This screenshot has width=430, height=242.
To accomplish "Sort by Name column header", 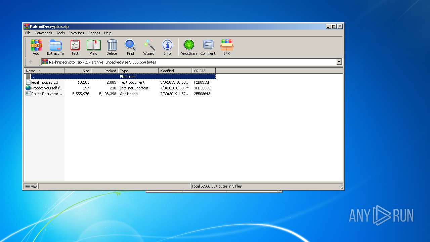I will point(44,71).
